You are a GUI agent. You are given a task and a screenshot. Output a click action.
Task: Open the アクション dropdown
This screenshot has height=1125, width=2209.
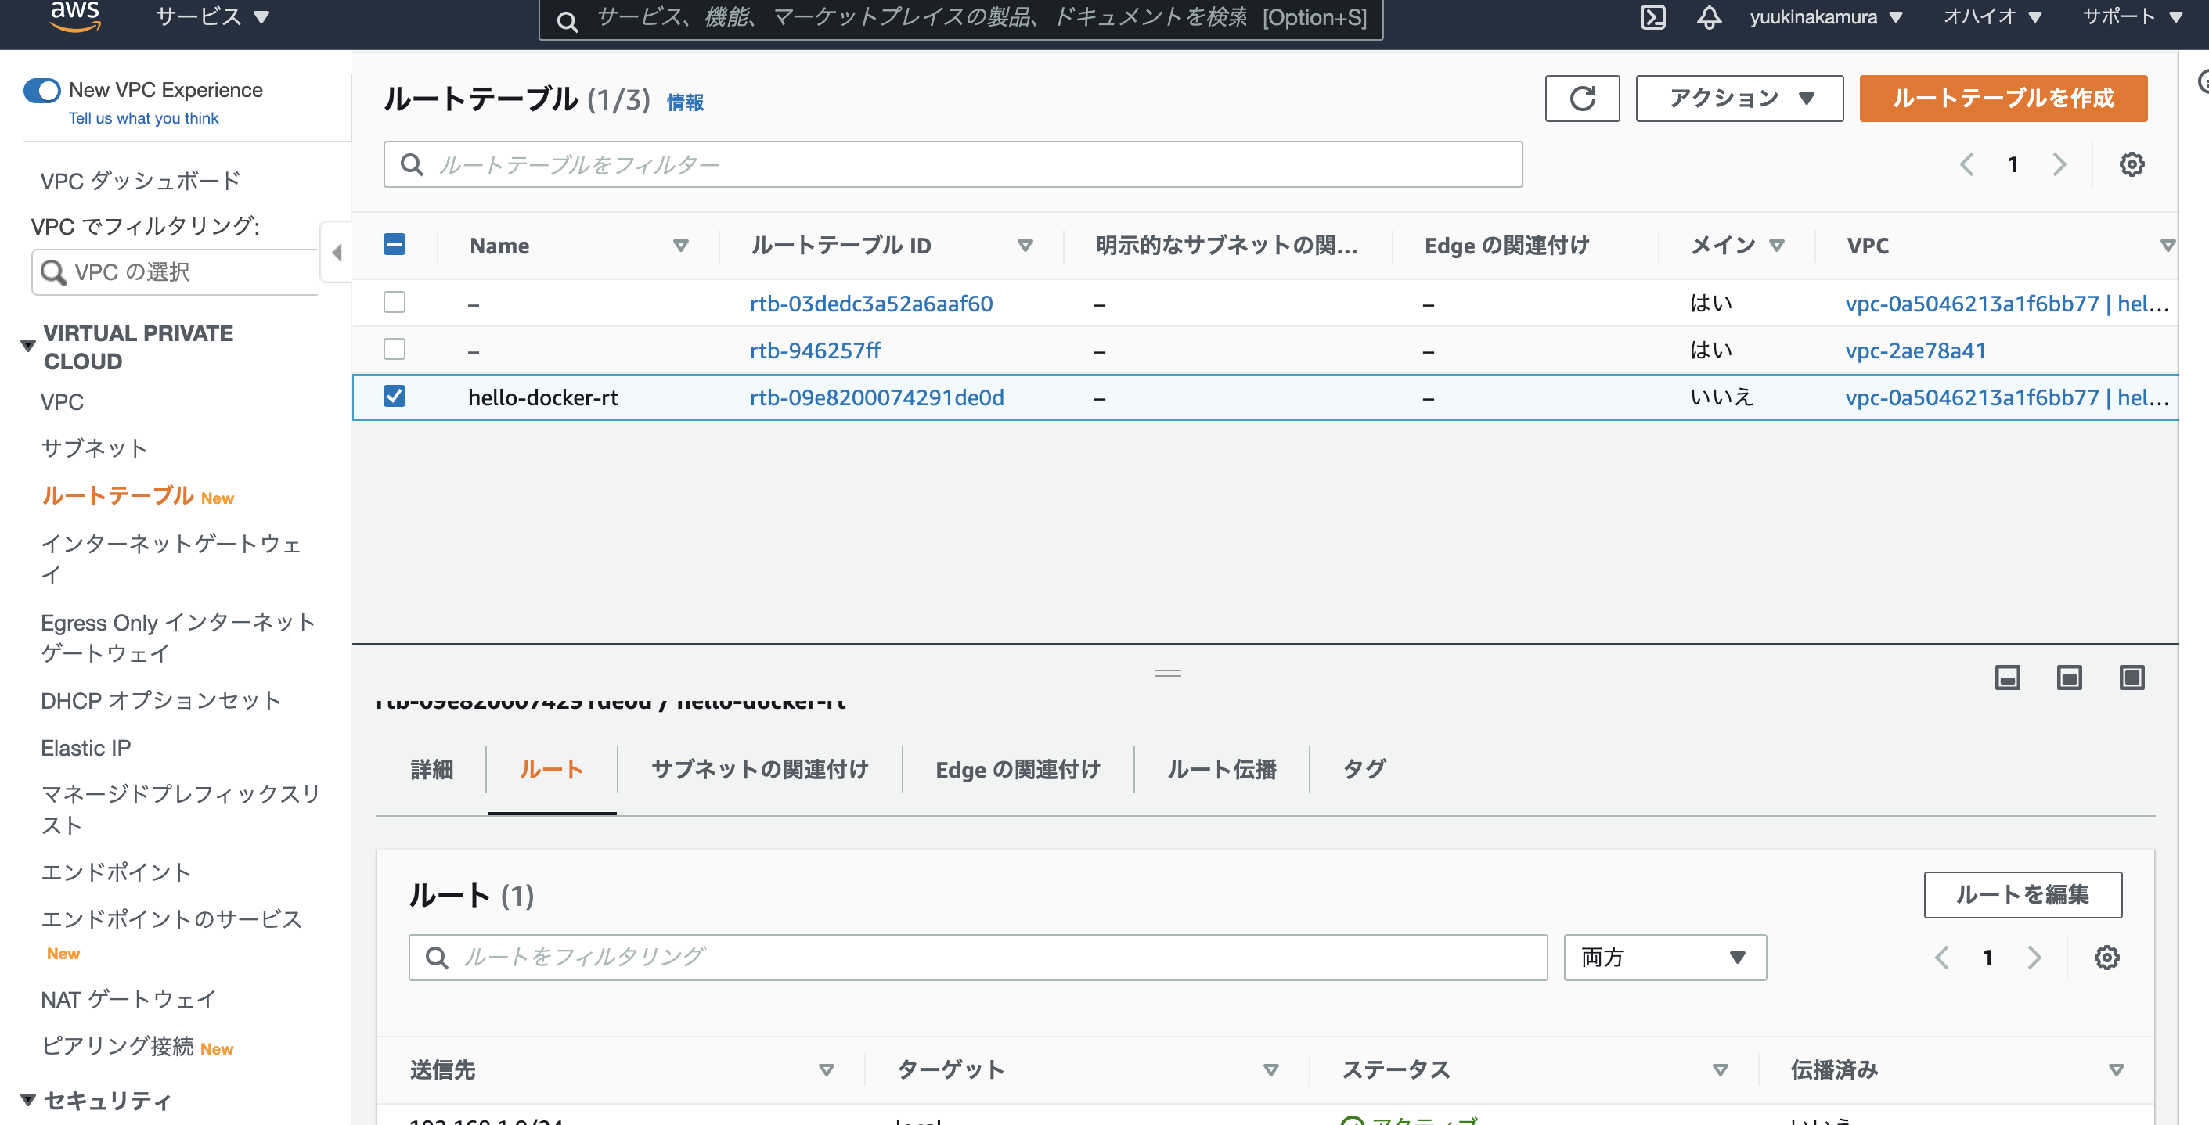pyautogui.click(x=1739, y=99)
